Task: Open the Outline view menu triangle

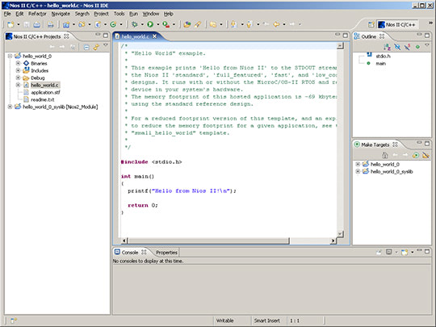Action: point(427,45)
